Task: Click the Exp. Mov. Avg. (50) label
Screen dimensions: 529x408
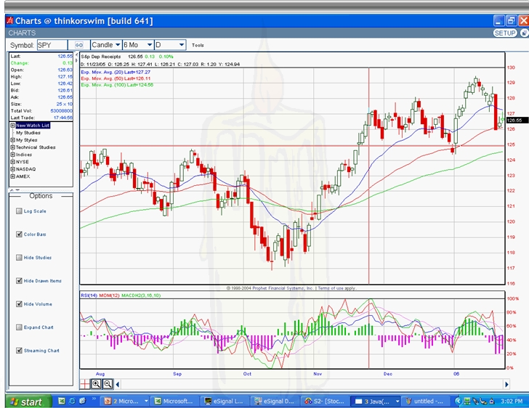Action: pyautogui.click(x=116, y=78)
